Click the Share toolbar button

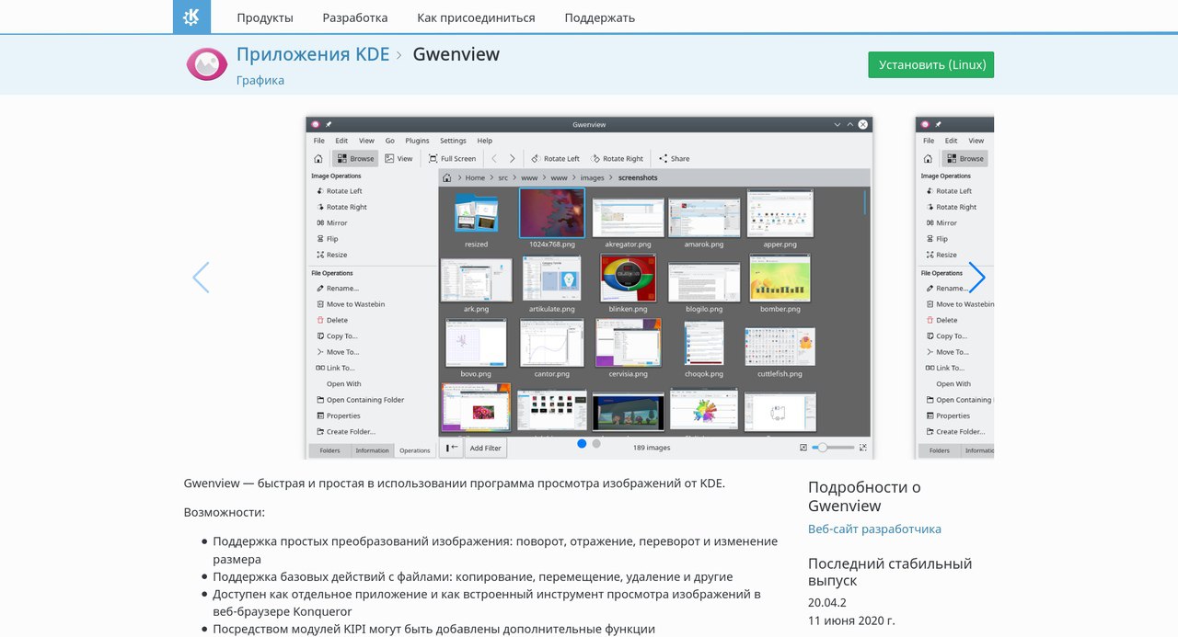(675, 158)
